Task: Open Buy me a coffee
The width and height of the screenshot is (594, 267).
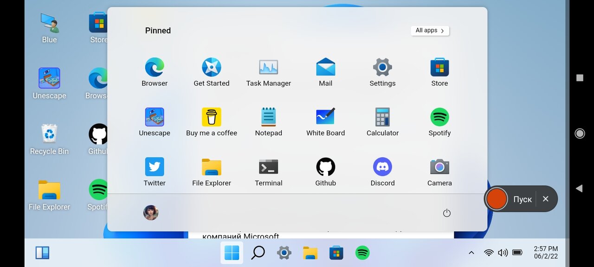Action: pyautogui.click(x=212, y=116)
